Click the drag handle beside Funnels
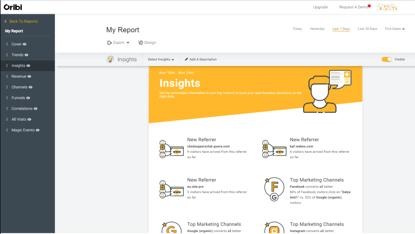This screenshot has width=415, height=234. point(7,98)
